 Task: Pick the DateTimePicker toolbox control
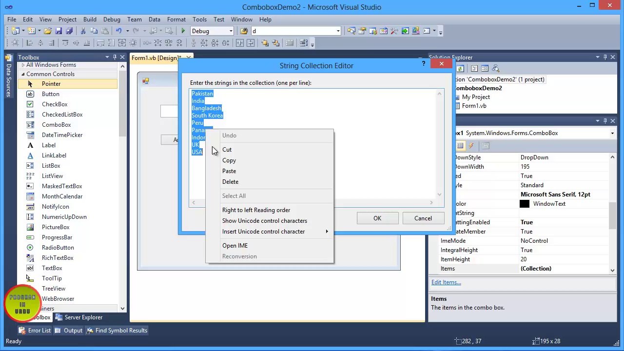point(62,135)
